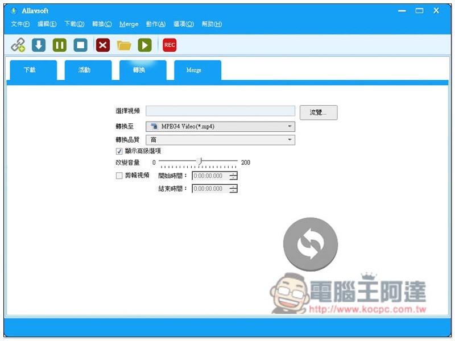Screen dimensions: 455x341
Task: Expand the MPEG4 Video format dropdown
Action: 220,126
